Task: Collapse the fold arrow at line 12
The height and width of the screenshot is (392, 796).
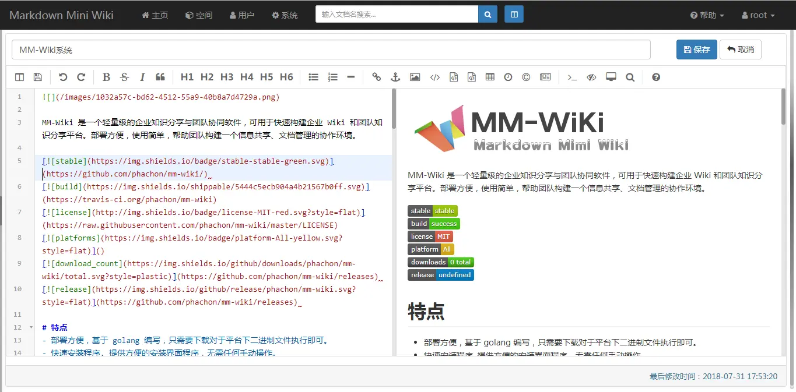Action: point(31,327)
